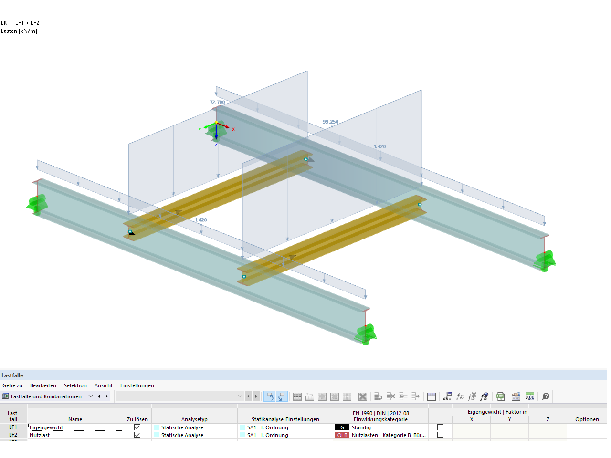Screen dimensions: 611x458
Task: Click the fx with eye icon
Action: pos(485,396)
